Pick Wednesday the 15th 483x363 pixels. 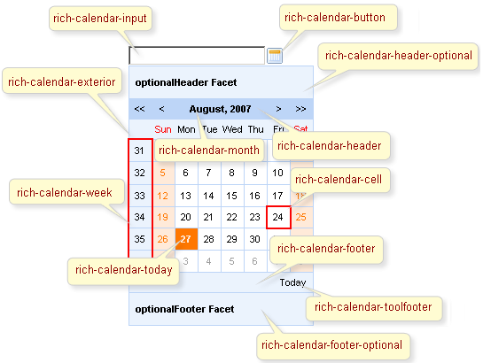pos(231,196)
